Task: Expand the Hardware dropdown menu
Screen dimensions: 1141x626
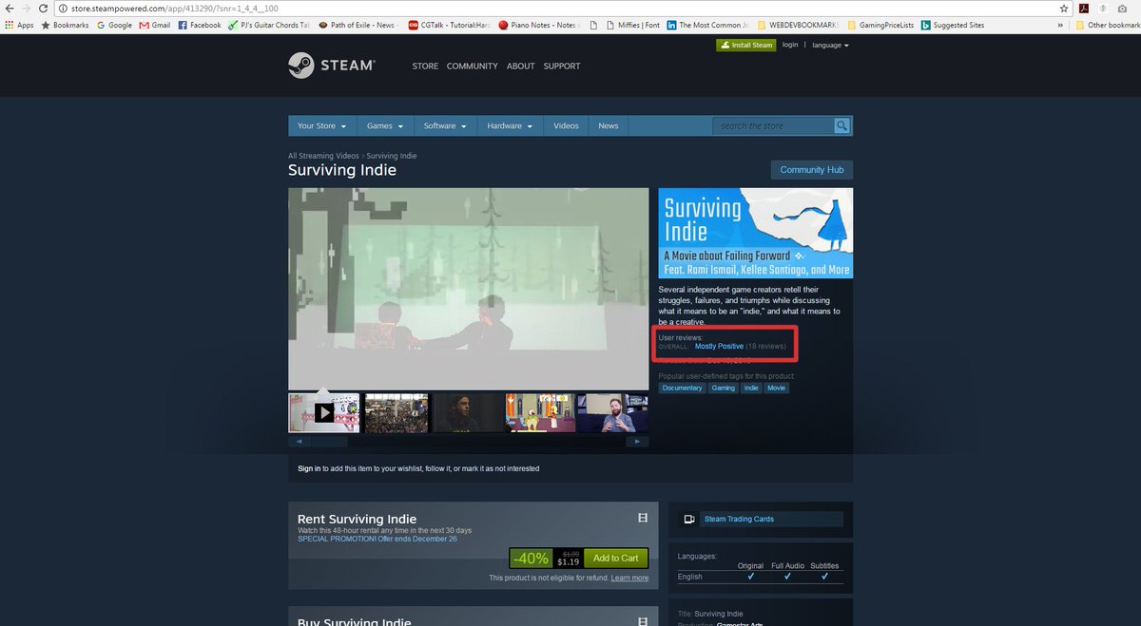Action: pos(511,125)
